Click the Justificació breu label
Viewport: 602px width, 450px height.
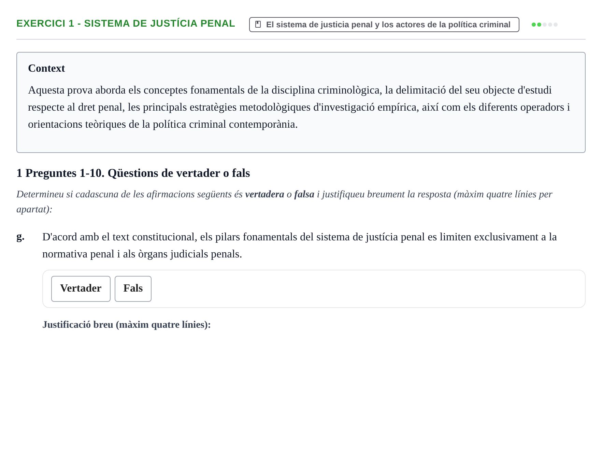tap(127, 324)
